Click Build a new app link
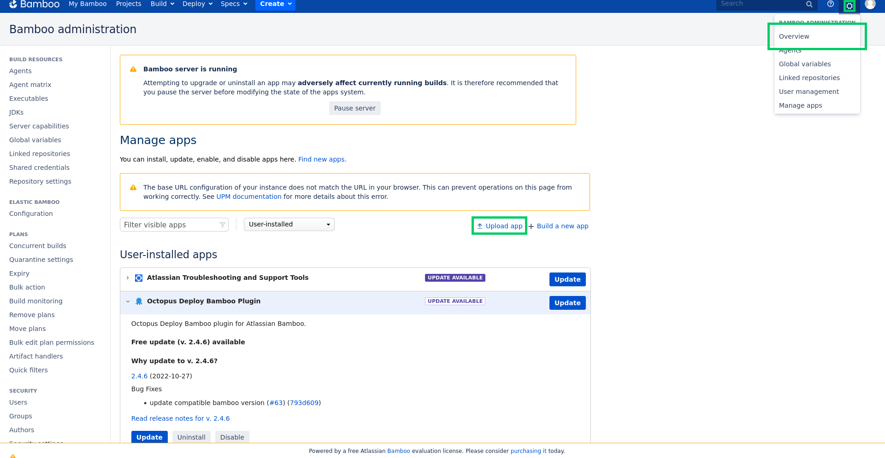 (558, 226)
